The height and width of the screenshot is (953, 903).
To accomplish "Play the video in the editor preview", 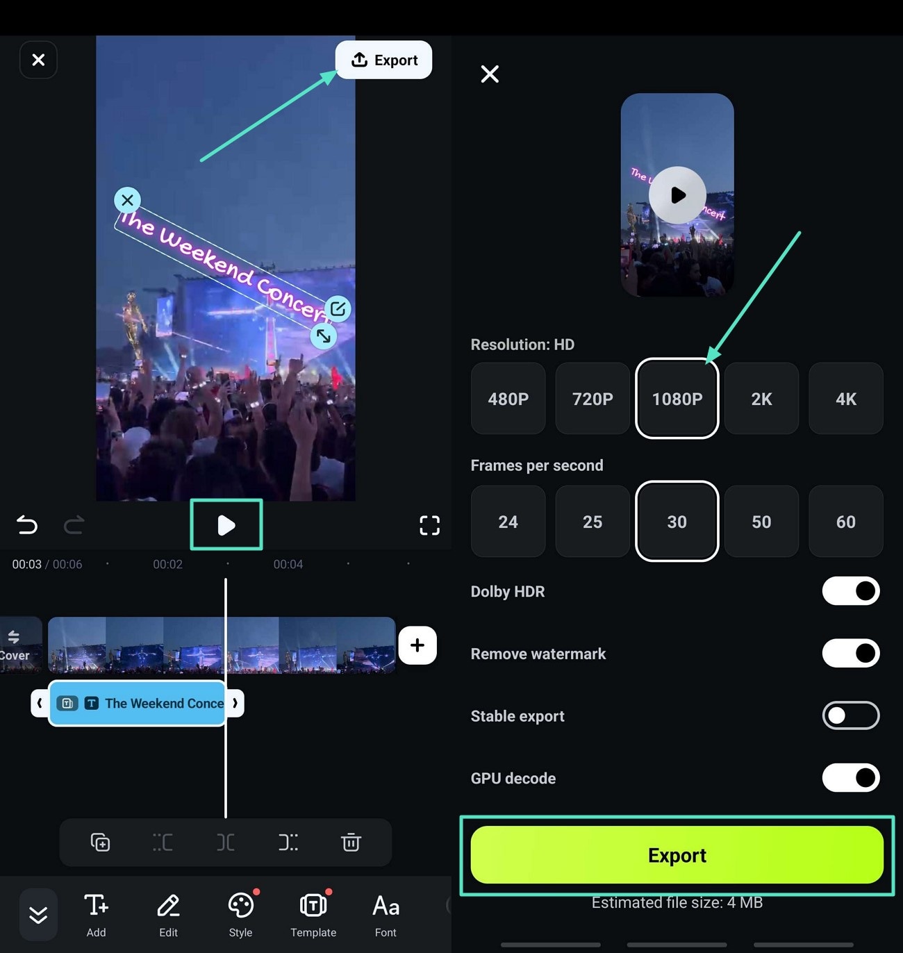I will coord(226,524).
